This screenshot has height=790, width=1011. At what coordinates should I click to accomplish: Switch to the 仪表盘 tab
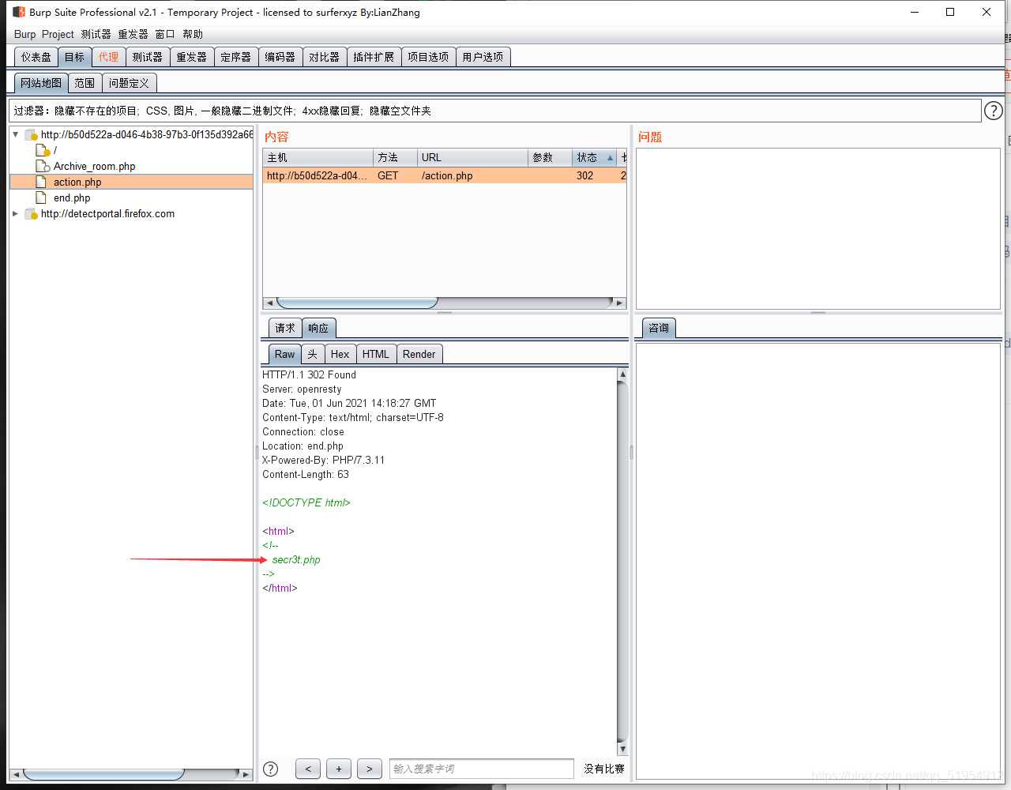click(x=36, y=57)
